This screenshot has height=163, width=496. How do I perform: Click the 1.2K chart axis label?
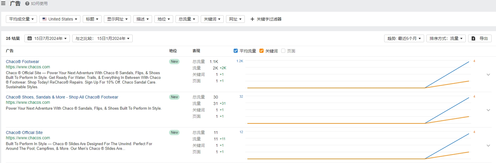[240, 61]
